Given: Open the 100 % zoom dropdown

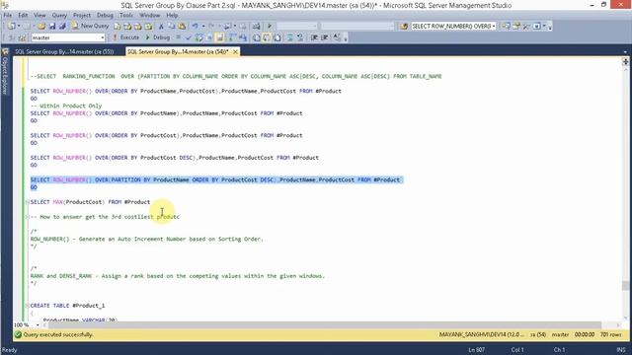Looking at the screenshot, I should click(x=38, y=324).
